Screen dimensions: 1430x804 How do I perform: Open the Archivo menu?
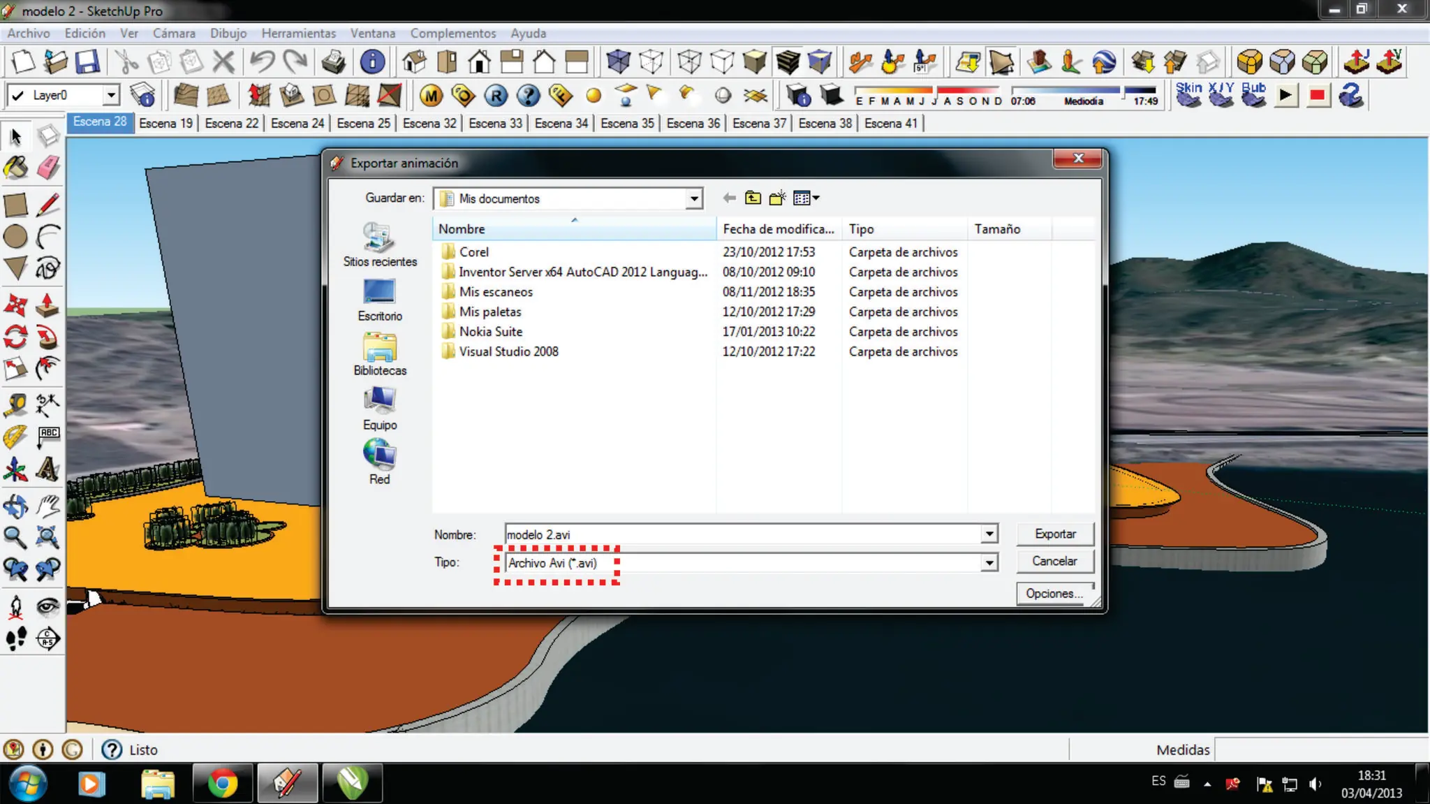pos(29,33)
